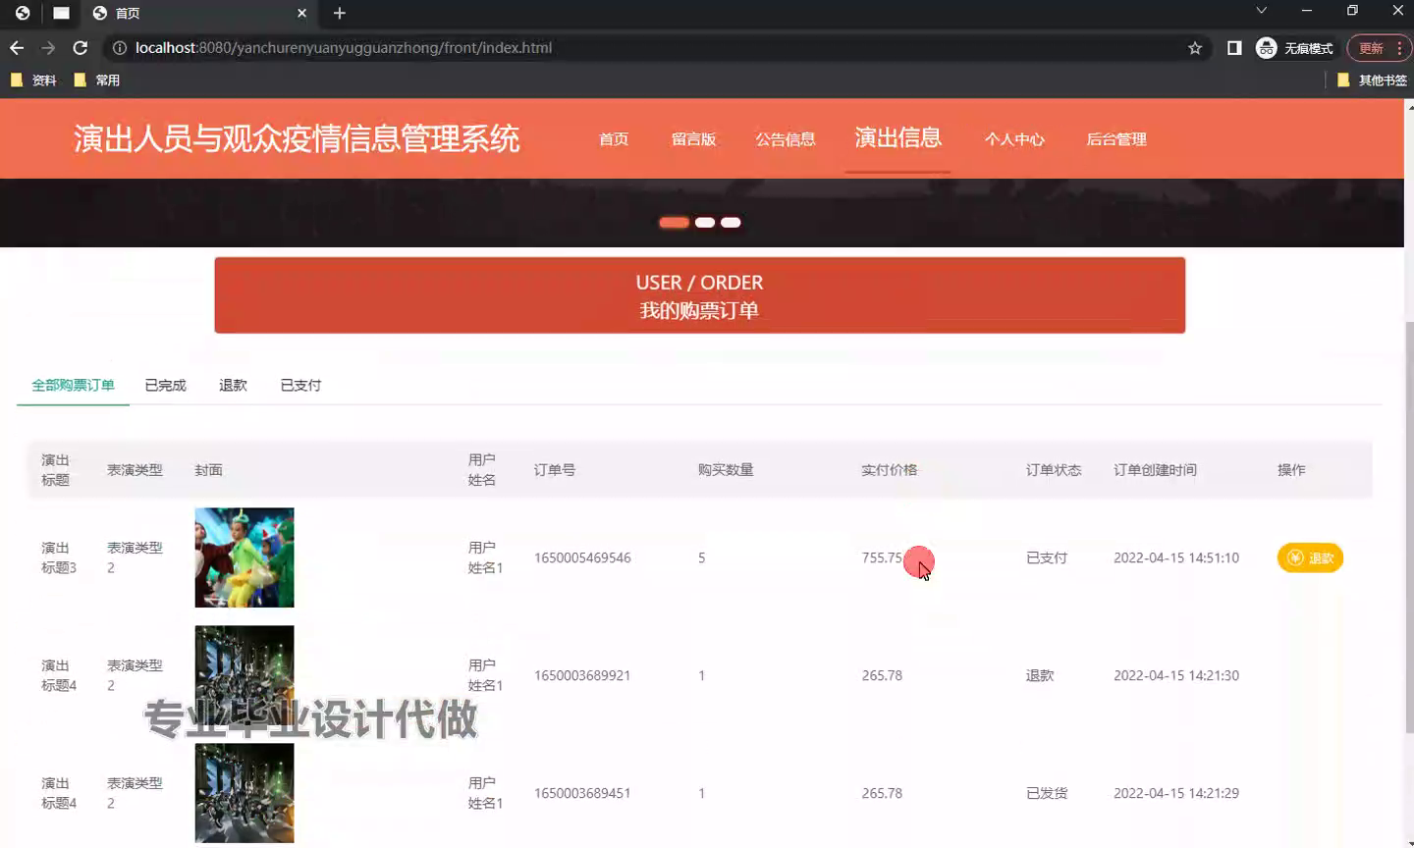Click the site title 演出人员与观众疫情信息管理系统

click(297, 139)
